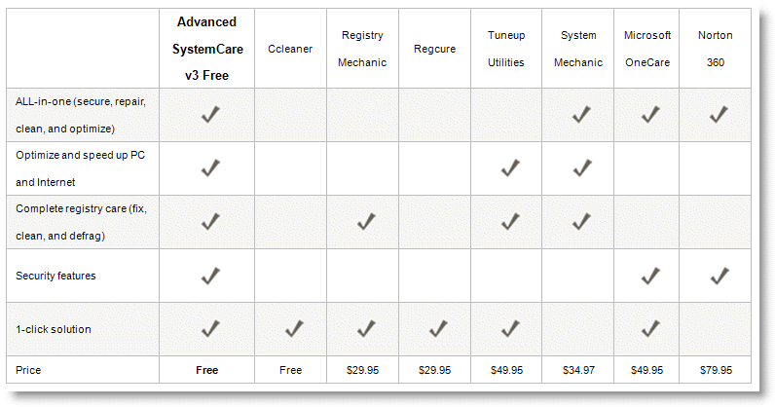Select the Security features row label
The width and height of the screenshot is (775, 407).
pos(55,276)
